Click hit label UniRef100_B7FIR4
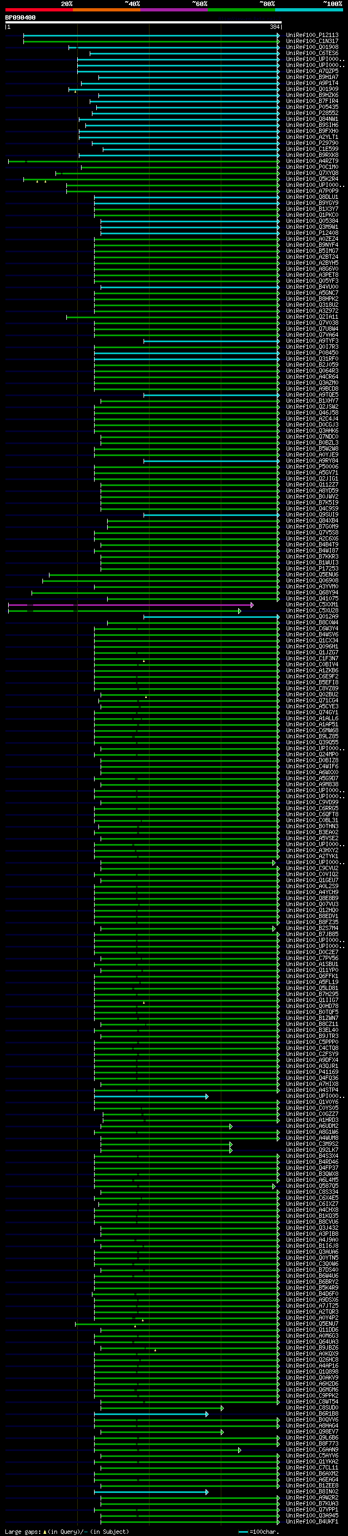The image size is (348, 1536). coord(312,101)
